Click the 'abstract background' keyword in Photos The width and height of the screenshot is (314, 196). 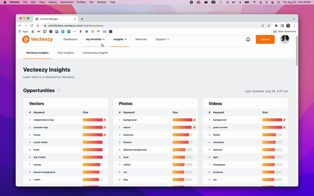(135, 150)
